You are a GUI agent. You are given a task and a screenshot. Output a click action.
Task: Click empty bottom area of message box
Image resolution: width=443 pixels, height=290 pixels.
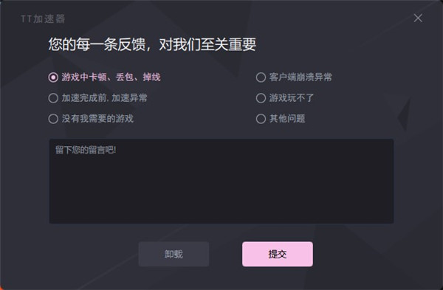tap(221, 204)
